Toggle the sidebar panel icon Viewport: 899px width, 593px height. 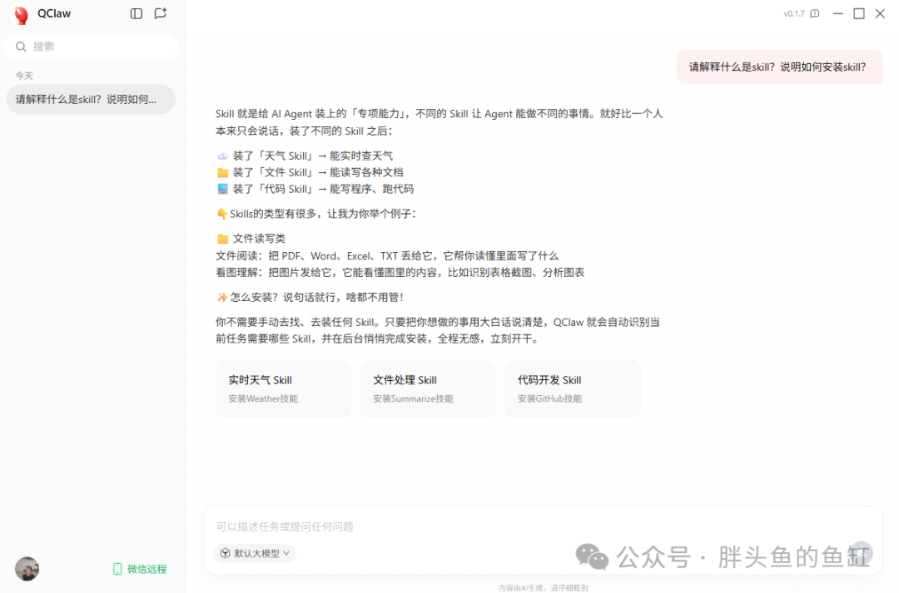pos(136,13)
